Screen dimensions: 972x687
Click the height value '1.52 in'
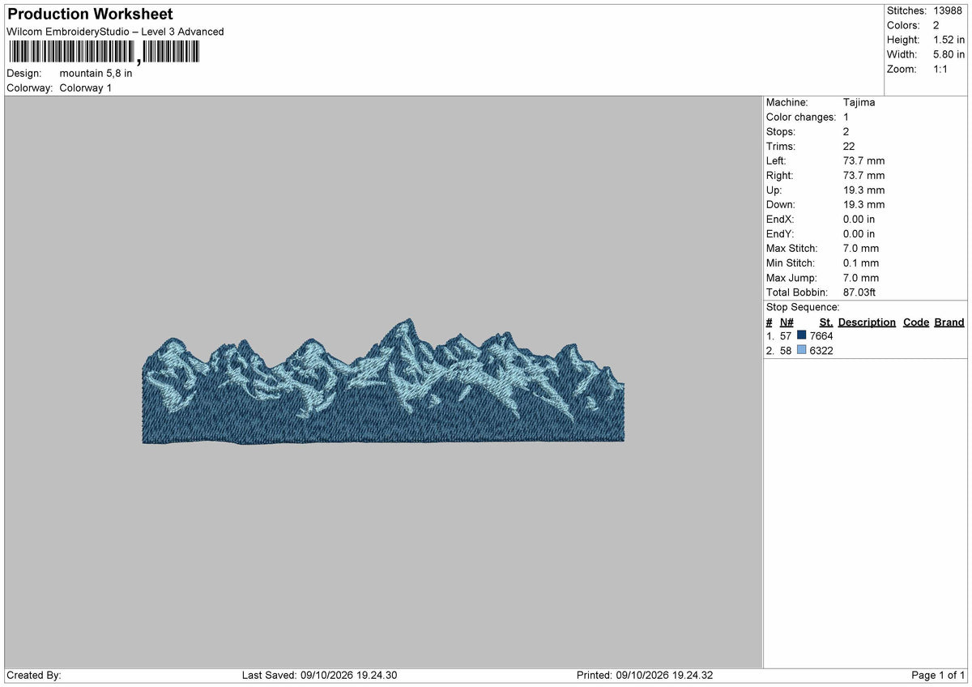click(949, 40)
